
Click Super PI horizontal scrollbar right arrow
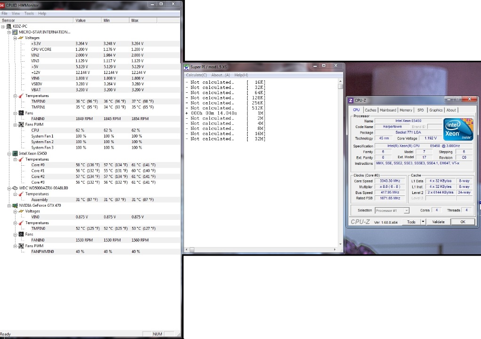click(x=335, y=250)
